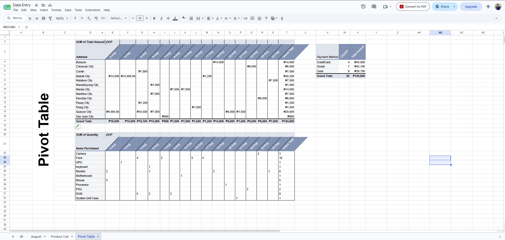Screen dimensions: 505x240
Task: Toggle strikethrough formatting
Action: coord(168,18)
